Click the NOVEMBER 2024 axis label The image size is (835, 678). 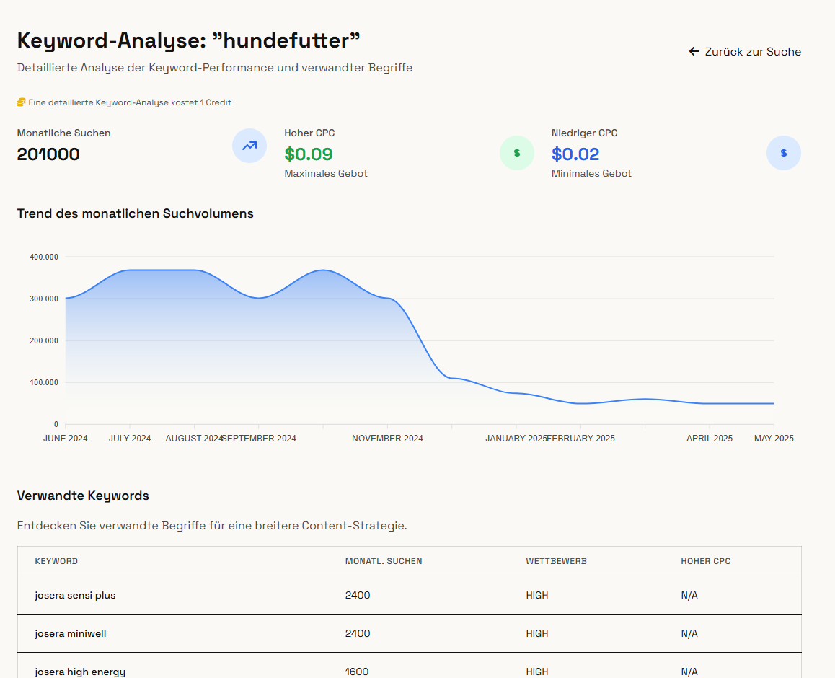(x=387, y=439)
